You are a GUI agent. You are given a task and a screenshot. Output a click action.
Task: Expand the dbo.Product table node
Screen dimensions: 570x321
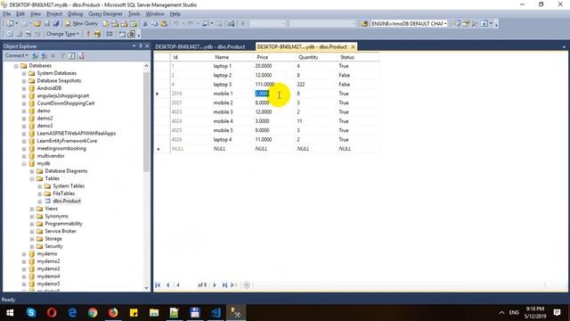tap(40, 202)
